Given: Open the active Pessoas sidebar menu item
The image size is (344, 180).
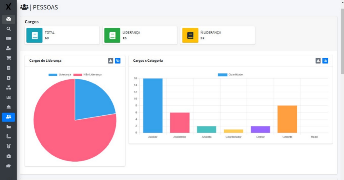Looking at the screenshot, I should (8, 117).
